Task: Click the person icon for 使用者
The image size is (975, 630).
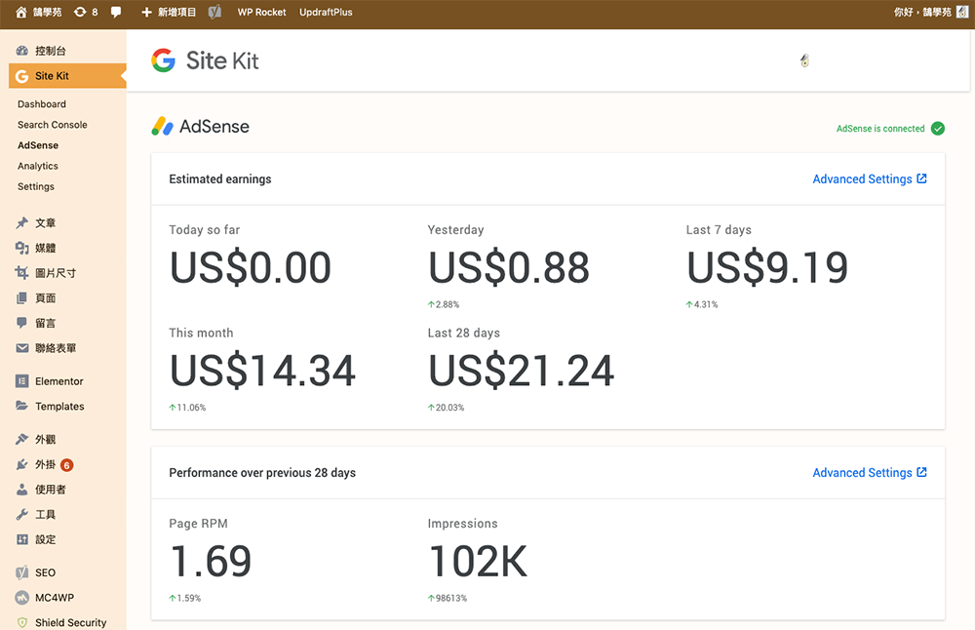Action: pos(22,490)
